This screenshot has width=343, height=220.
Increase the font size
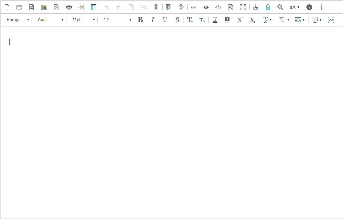(190, 20)
